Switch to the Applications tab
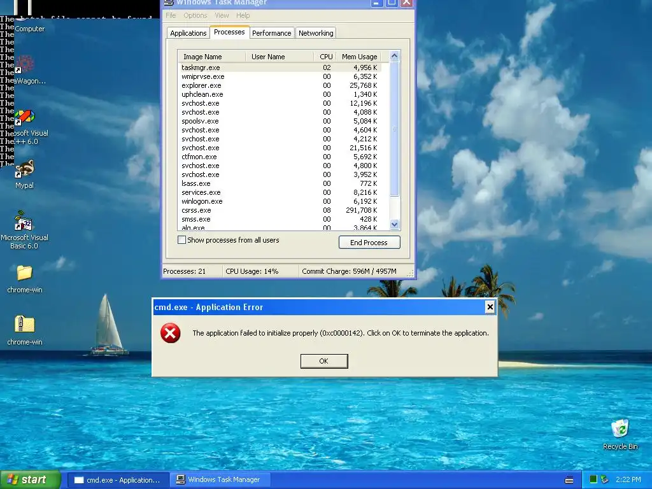The width and height of the screenshot is (652, 489). tap(188, 33)
